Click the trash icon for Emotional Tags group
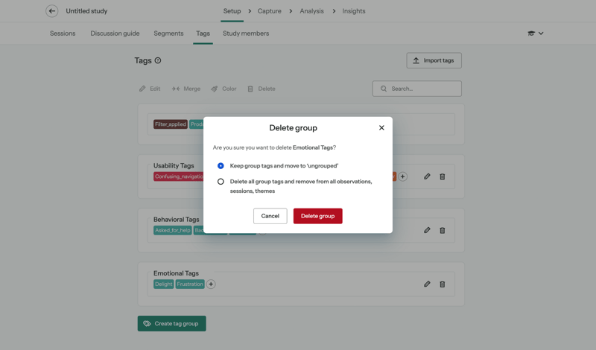The height and width of the screenshot is (350, 596). (442, 284)
